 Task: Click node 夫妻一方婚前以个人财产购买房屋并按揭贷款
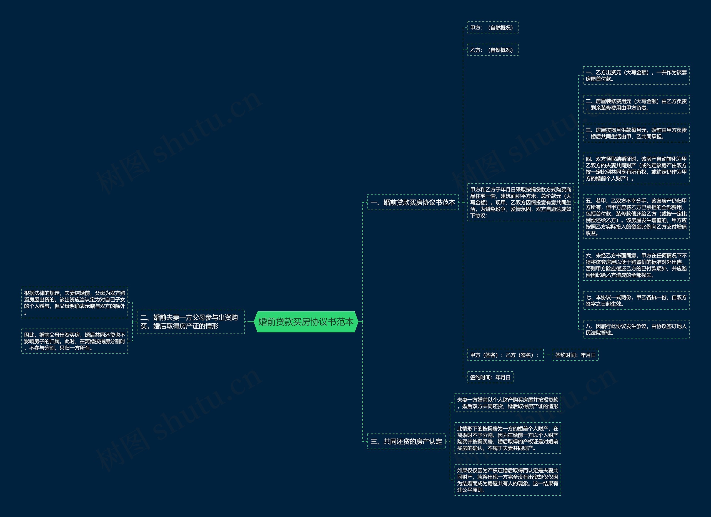pos(507,403)
